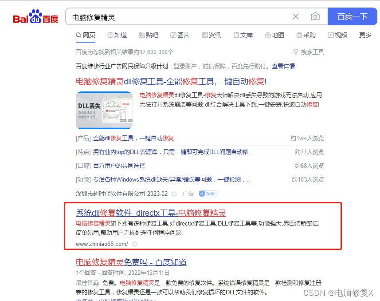This screenshot has height=301, width=380.
Task: Switch to the 知道 tab
Action: tap(118, 35)
